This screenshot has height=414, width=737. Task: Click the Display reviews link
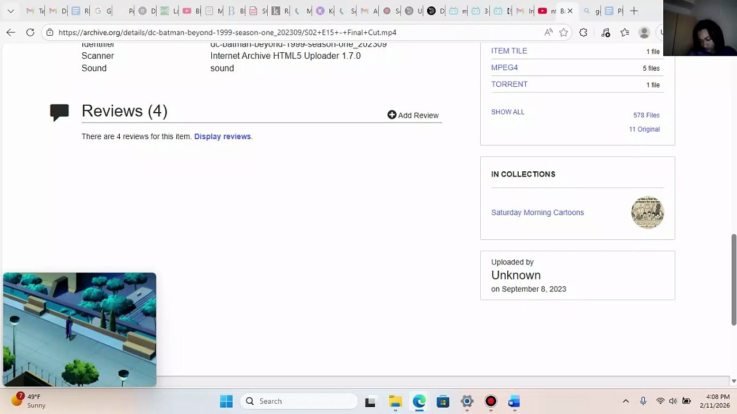tap(222, 136)
